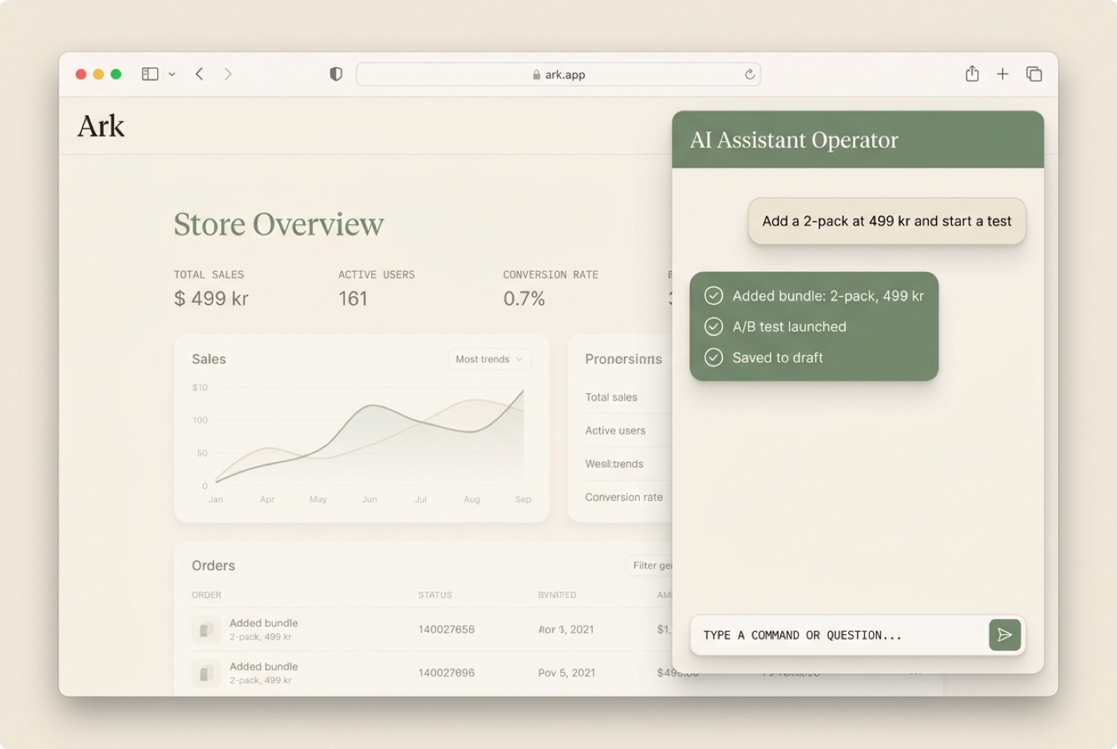Toggle the Safari sidebar icon
This screenshot has width=1117, height=749.
(x=150, y=74)
